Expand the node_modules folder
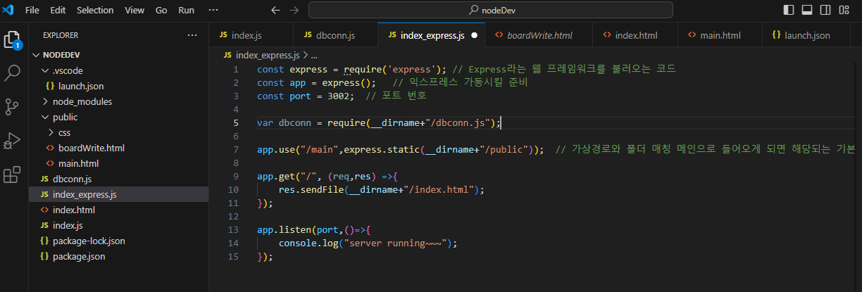The width and height of the screenshot is (862, 292). 119,101
